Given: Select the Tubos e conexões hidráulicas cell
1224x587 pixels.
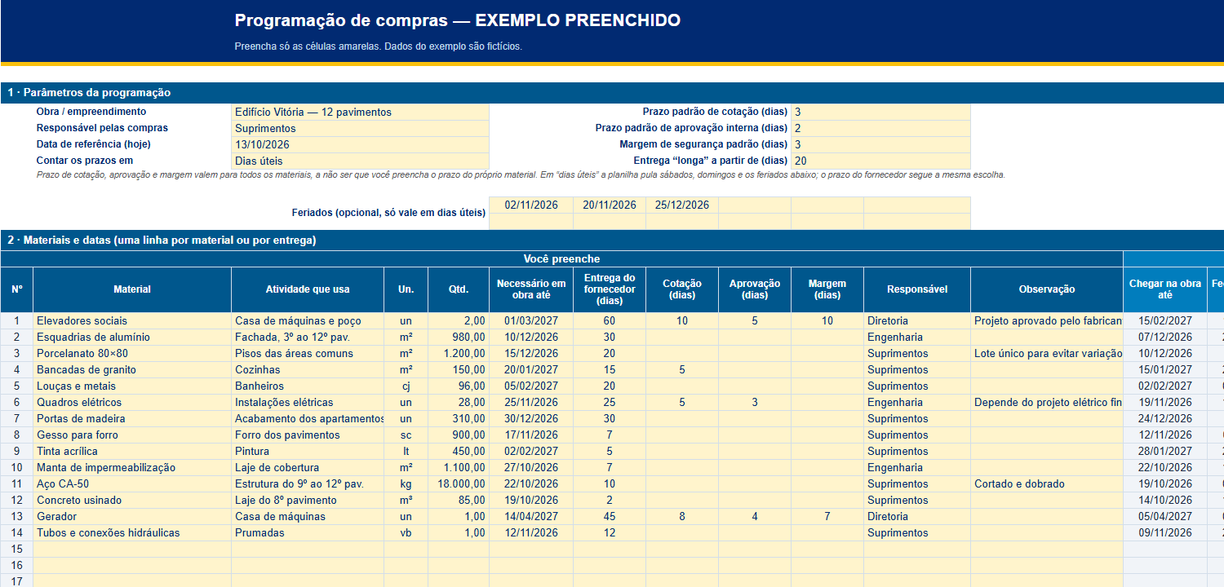Looking at the screenshot, I should pyautogui.click(x=132, y=532).
